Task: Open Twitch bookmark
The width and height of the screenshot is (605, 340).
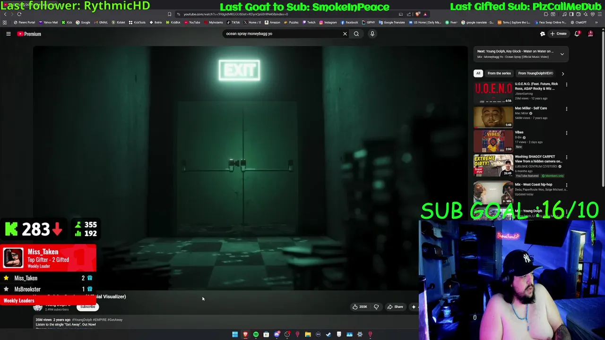Action: [x=309, y=22]
